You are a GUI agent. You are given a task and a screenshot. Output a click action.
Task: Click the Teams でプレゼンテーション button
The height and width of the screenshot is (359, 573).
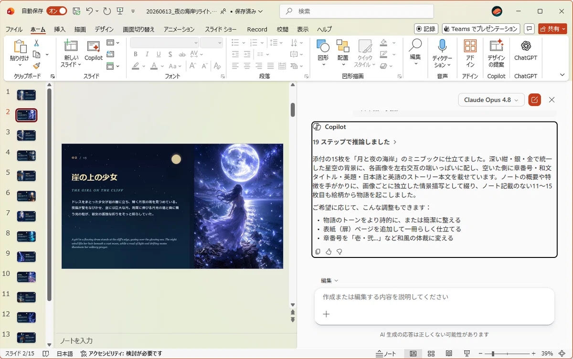pyautogui.click(x=481, y=29)
